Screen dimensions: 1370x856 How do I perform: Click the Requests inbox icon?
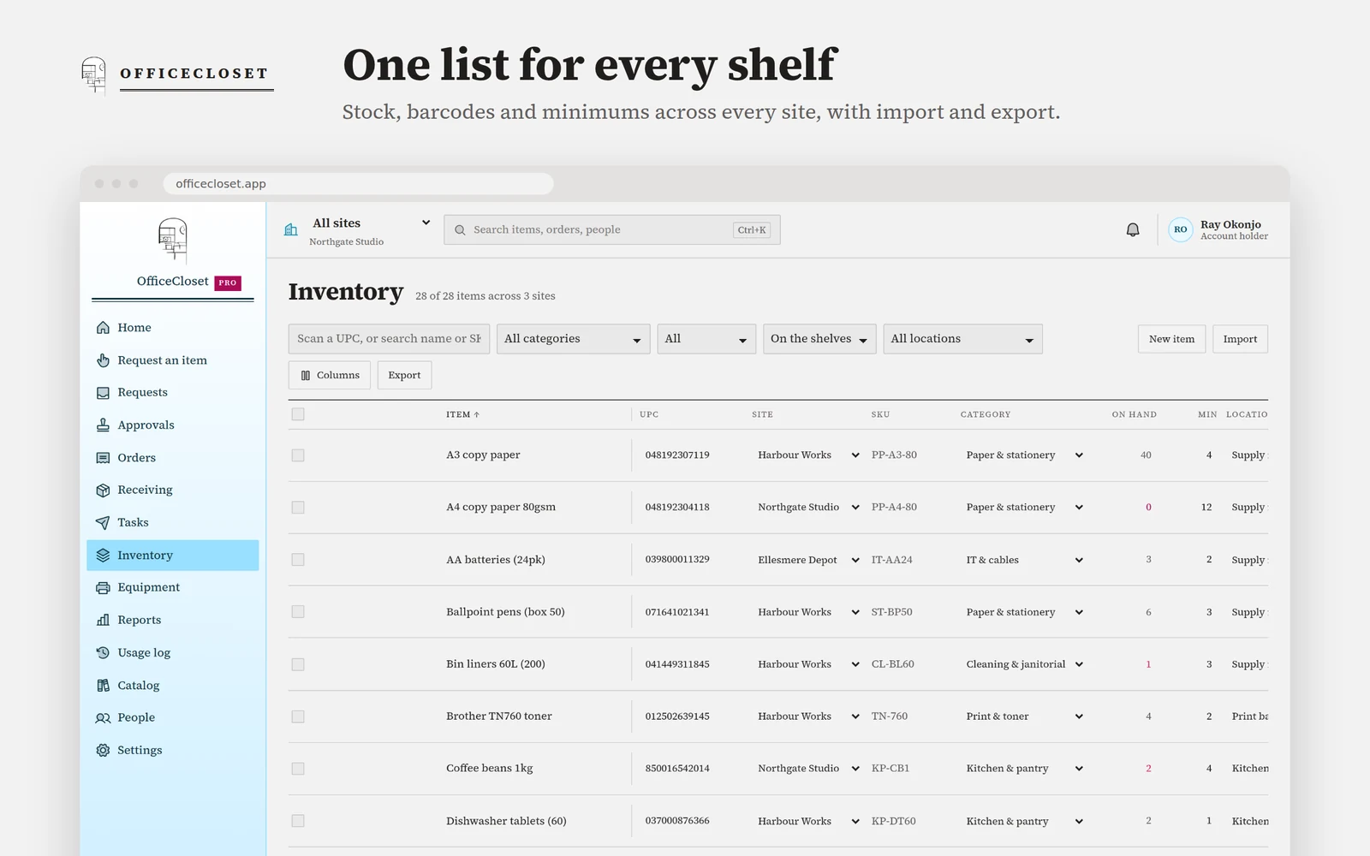[103, 393]
